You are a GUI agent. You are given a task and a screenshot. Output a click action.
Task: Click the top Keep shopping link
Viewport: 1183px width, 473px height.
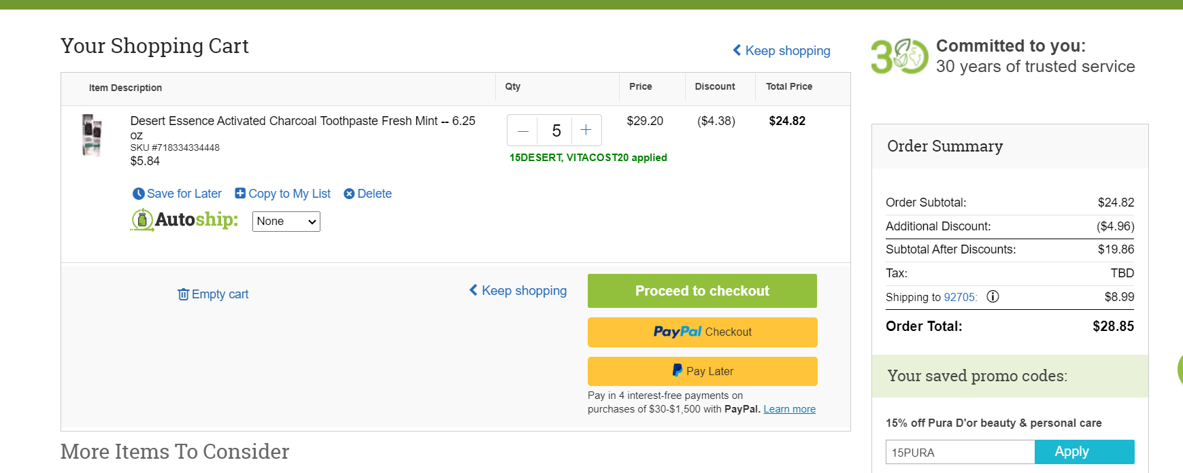(x=782, y=51)
